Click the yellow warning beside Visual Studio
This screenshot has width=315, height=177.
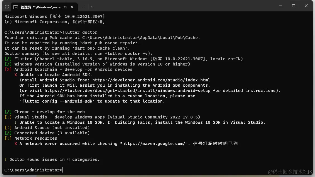click(x=8, y=117)
